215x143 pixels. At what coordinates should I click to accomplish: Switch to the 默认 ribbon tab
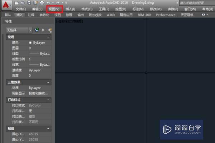[x=8, y=15]
